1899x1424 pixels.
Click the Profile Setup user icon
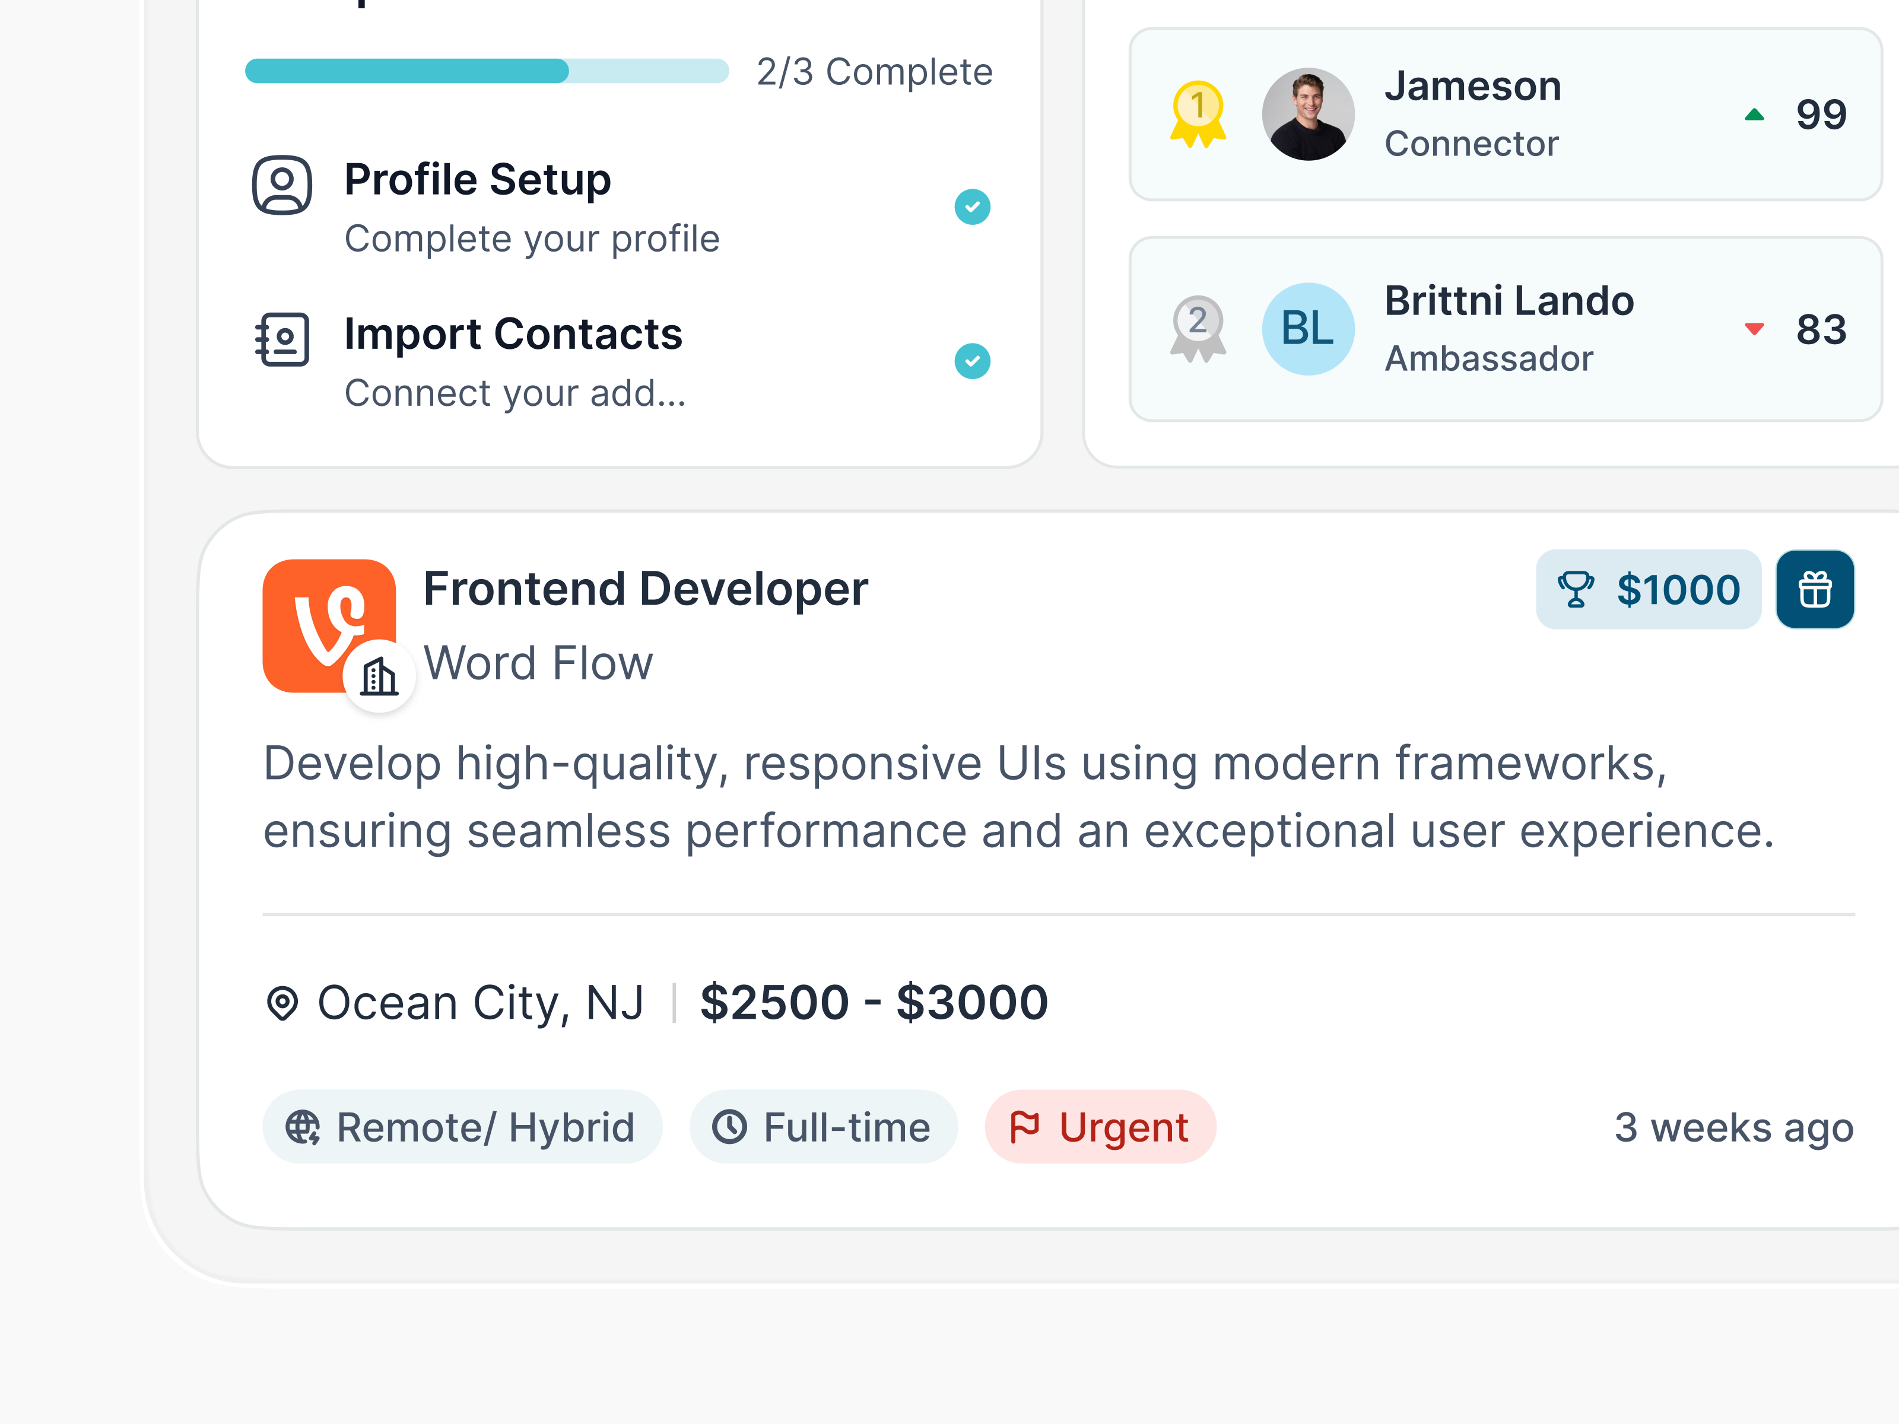point(282,185)
